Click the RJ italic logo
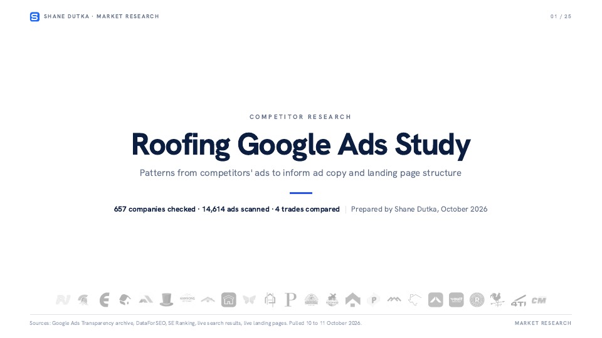 [x=63, y=300]
